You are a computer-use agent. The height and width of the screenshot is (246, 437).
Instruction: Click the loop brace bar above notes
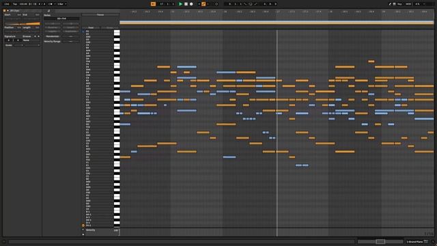(277, 23)
